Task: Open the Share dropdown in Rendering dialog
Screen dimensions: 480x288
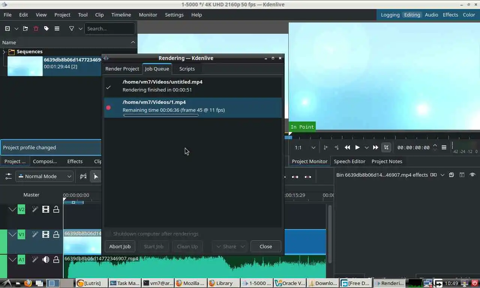Action: click(229, 246)
